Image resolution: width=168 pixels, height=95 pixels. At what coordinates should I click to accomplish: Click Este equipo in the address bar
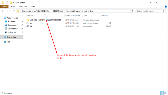(26, 11)
